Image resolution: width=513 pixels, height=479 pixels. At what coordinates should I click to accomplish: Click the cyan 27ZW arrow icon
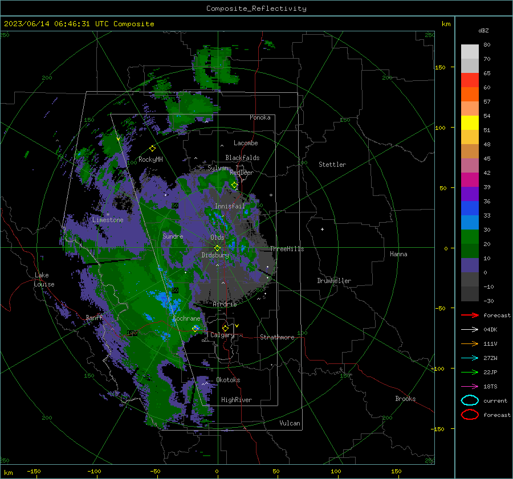point(470,358)
